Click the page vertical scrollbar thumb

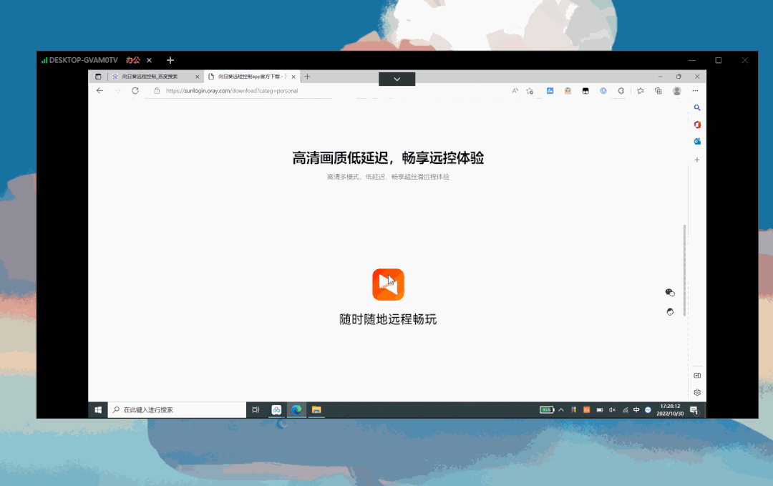tap(684, 270)
